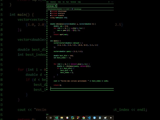Click the 'int main() {' line
The image size is (160, 120).
pos(55,41)
